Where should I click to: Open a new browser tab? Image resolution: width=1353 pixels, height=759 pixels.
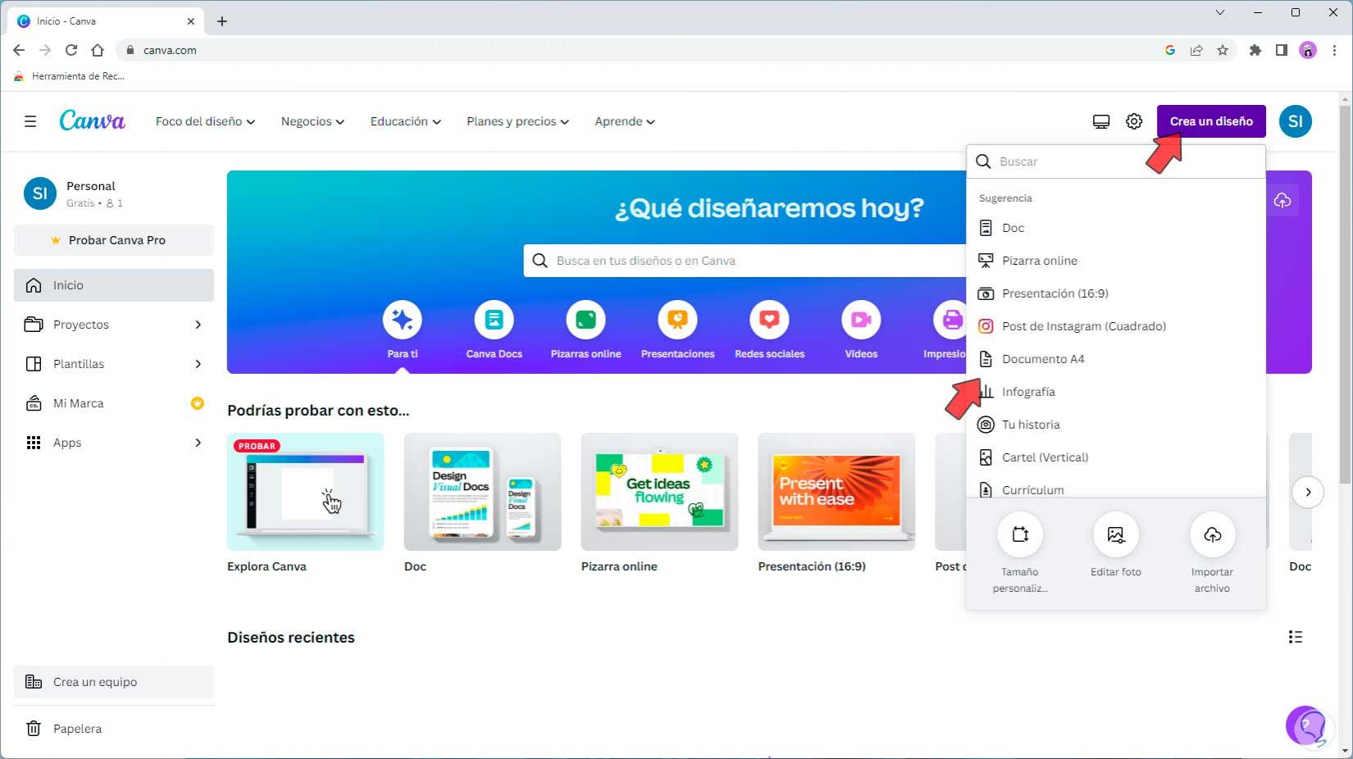pyautogui.click(x=222, y=21)
